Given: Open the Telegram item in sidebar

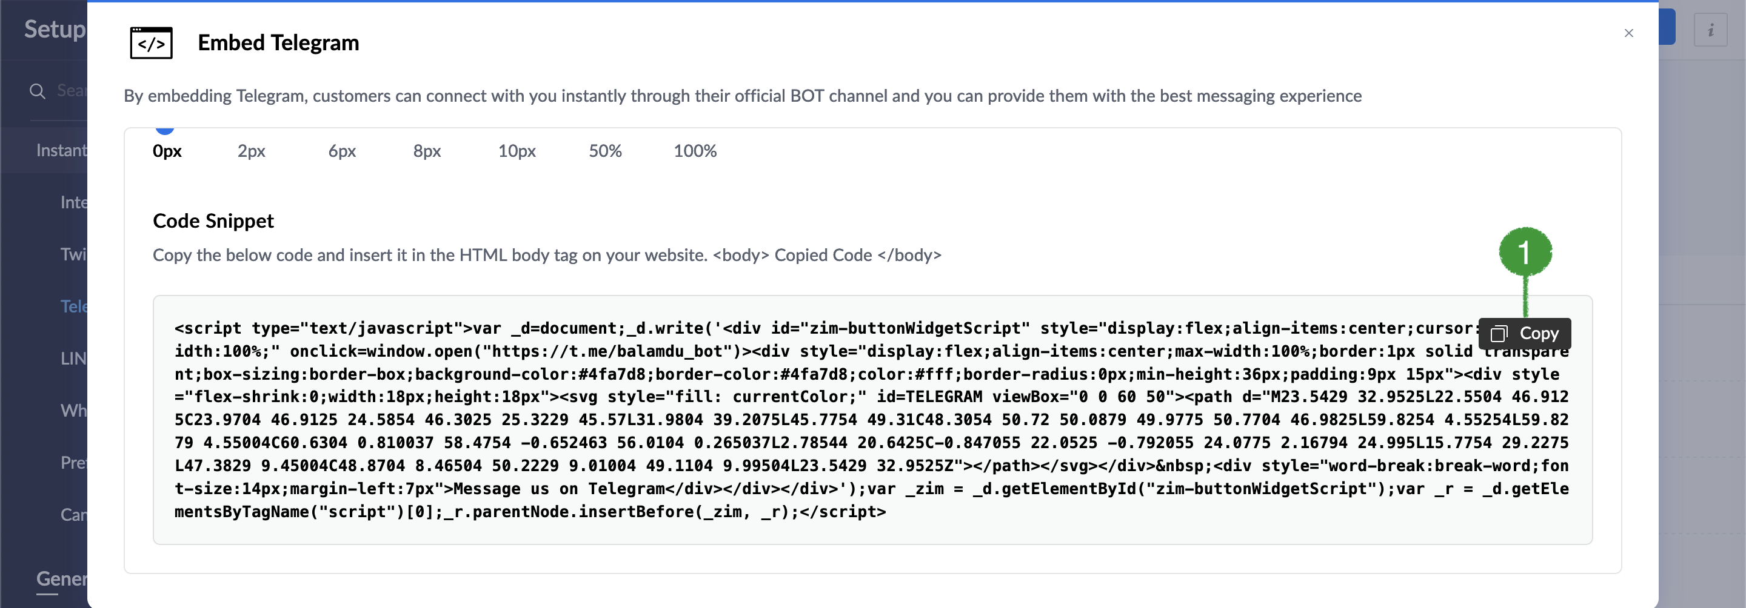Looking at the screenshot, I should pos(73,306).
